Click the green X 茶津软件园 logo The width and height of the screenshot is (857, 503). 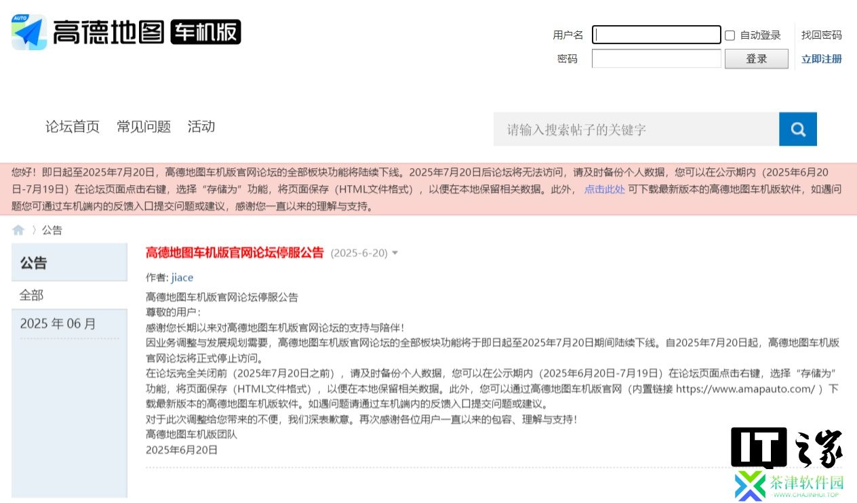click(789, 485)
